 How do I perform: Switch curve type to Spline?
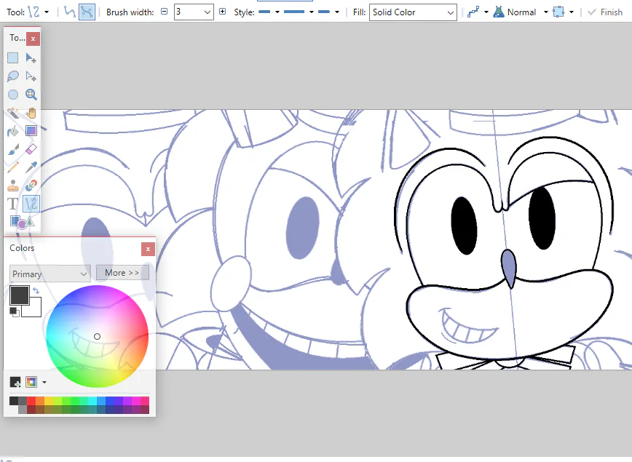pyautogui.click(x=70, y=12)
